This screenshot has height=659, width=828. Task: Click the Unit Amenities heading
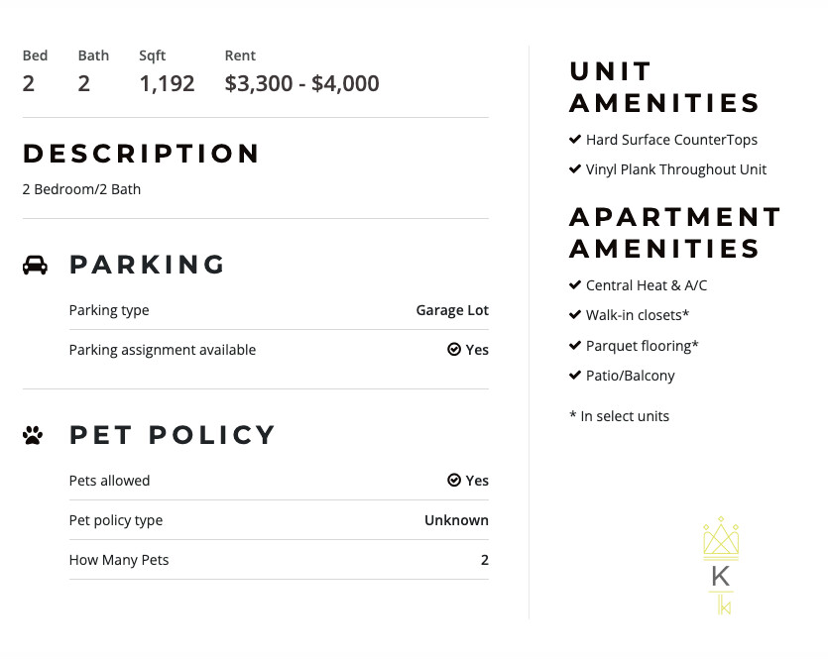pyautogui.click(x=664, y=87)
